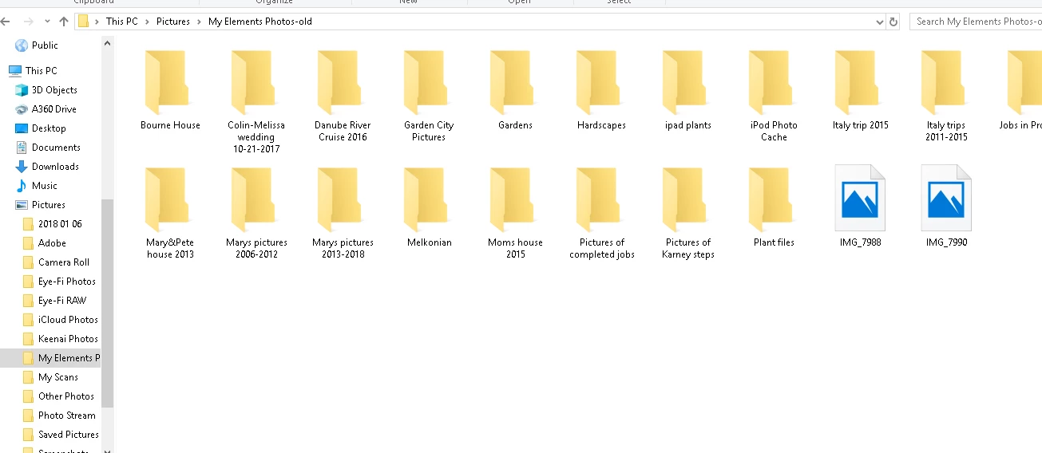The height and width of the screenshot is (453, 1042).
Task: Select the Adobe sidebar folder
Action: [52, 243]
